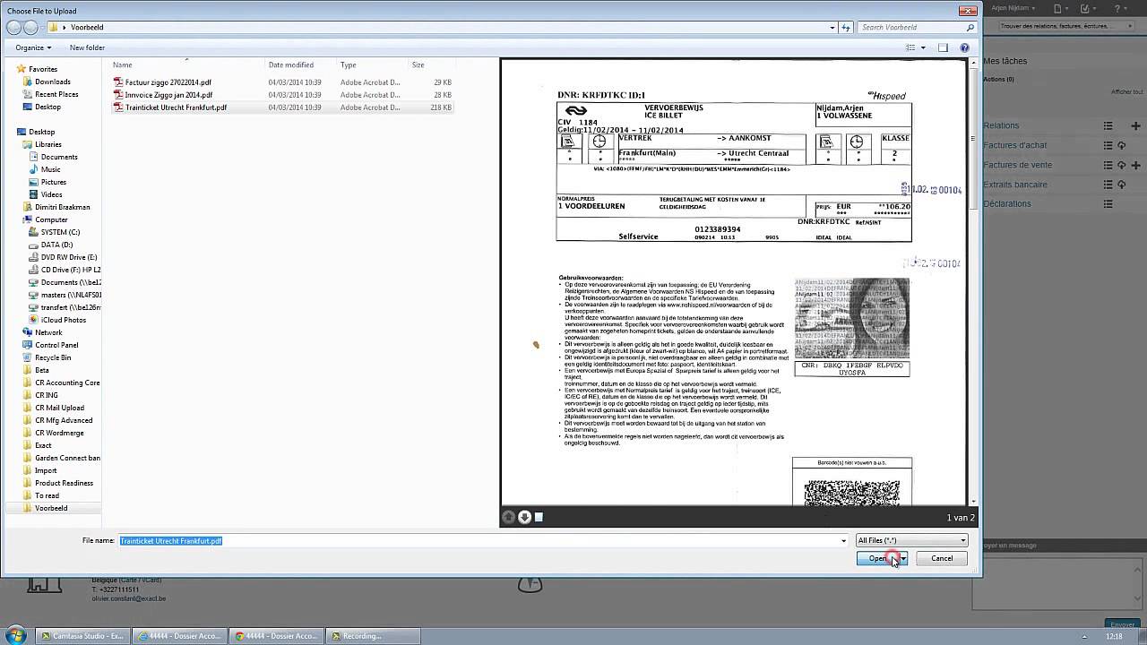Click the preview page-up arrow icon

coord(509,517)
